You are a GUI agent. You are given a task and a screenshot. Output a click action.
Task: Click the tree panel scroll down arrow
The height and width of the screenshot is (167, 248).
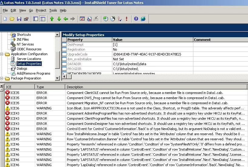click(57, 78)
